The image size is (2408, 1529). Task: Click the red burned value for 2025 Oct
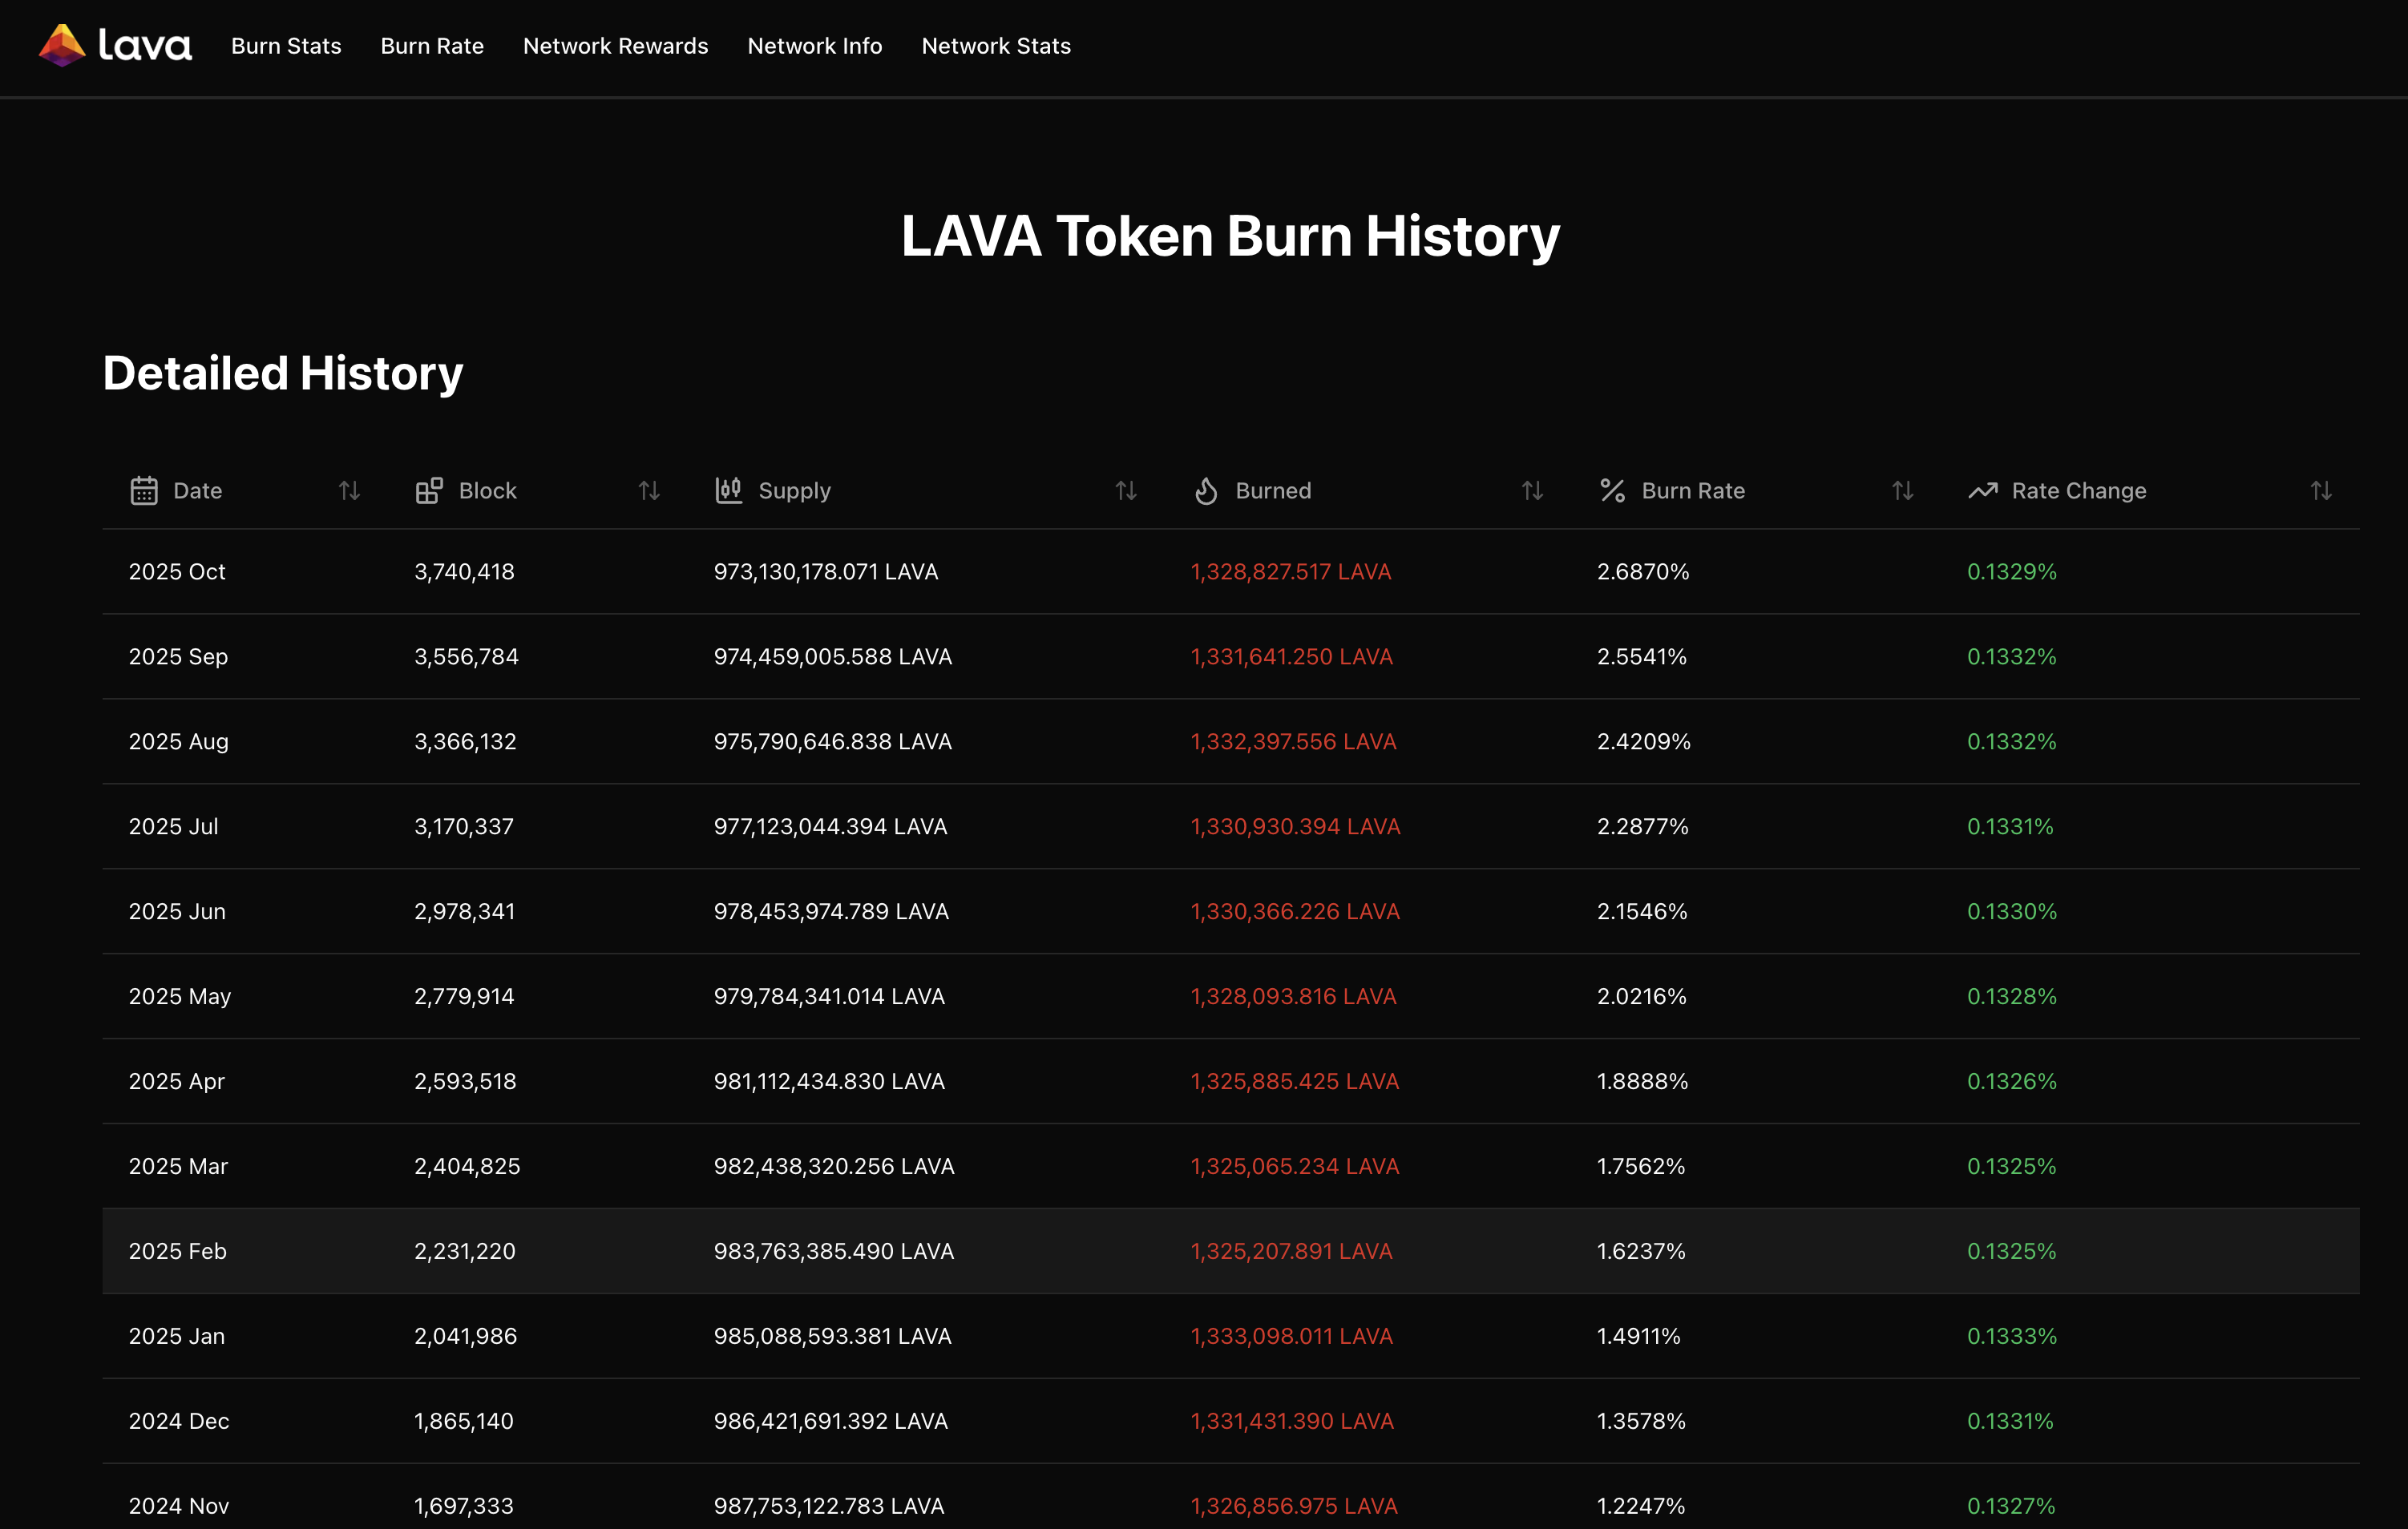(x=1291, y=572)
